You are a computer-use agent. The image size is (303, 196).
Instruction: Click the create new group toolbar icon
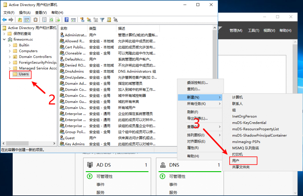89,20
